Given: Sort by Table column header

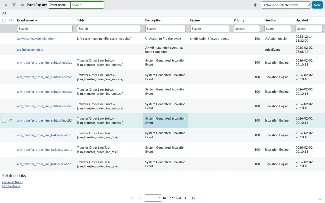Looking at the screenshot, I should pyautogui.click(x=81, y=20).
